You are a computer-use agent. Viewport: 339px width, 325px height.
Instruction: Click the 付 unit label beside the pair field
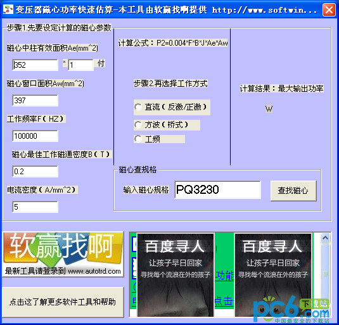pos(101,63)
